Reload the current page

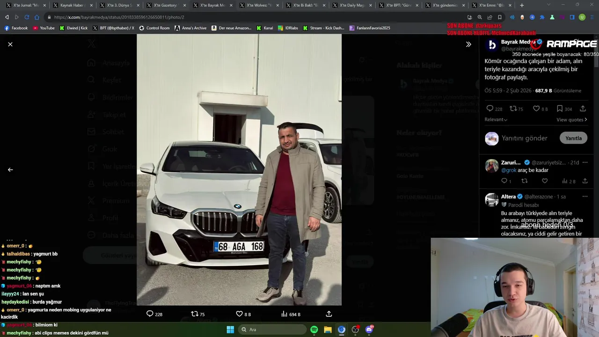click(x=27, y=17)
